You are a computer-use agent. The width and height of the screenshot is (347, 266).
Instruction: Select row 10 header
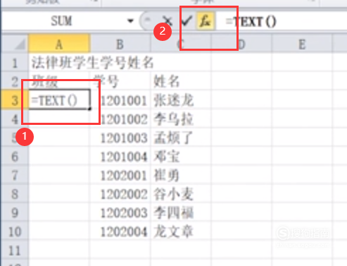point(15,231)
